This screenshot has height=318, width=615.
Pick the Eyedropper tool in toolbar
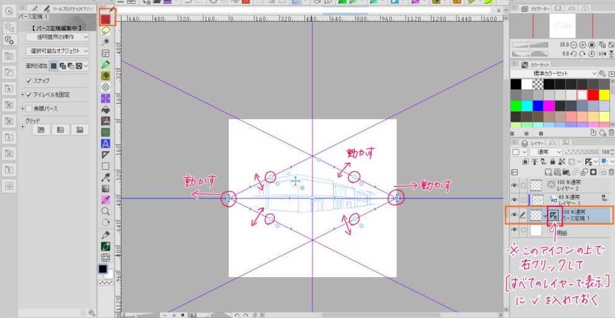(105, 199)
